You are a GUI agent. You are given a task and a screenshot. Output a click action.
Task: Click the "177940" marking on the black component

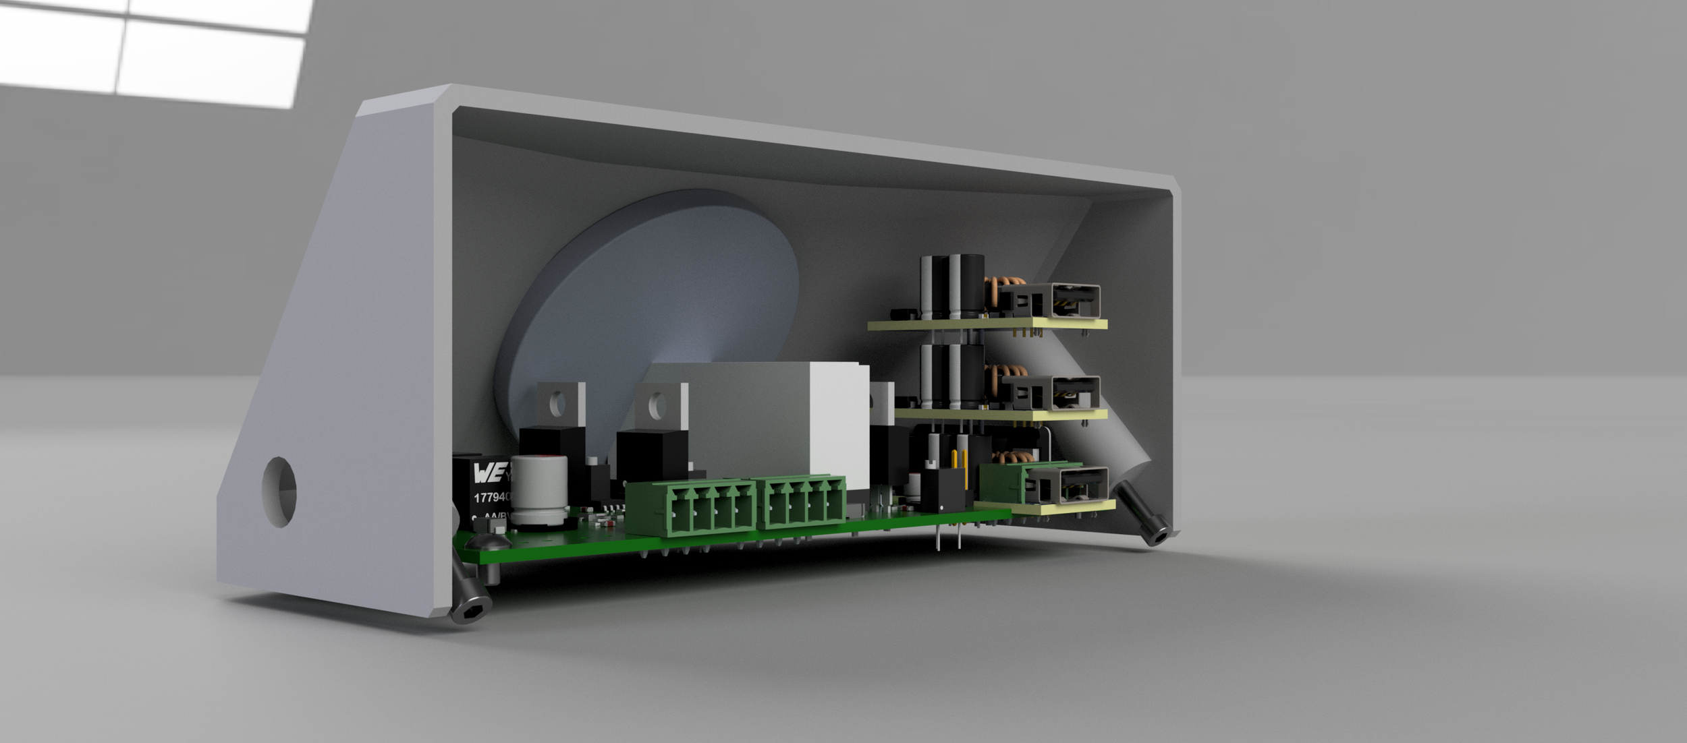(492, 498)
